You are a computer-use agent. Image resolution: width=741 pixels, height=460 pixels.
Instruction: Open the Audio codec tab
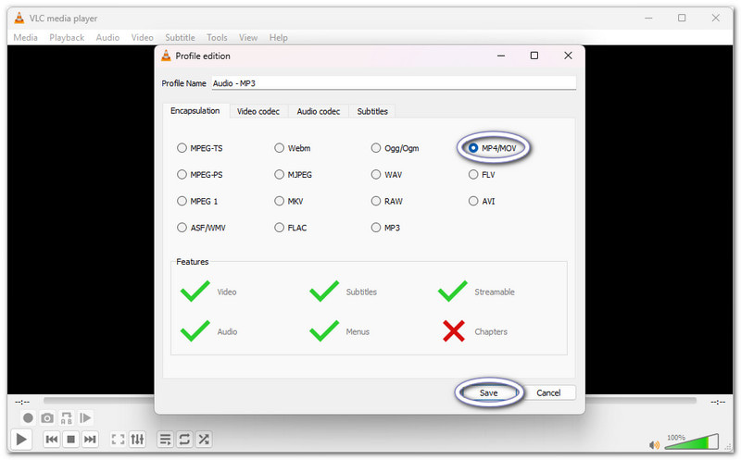(318, 111)
